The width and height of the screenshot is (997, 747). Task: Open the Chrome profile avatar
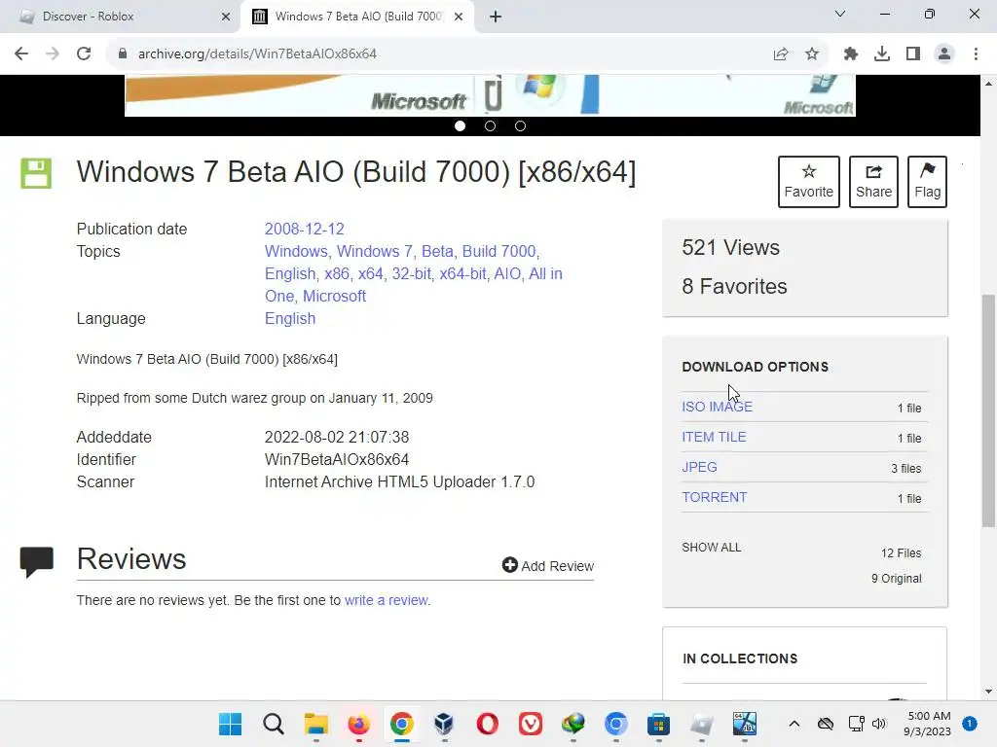[944, 54]
